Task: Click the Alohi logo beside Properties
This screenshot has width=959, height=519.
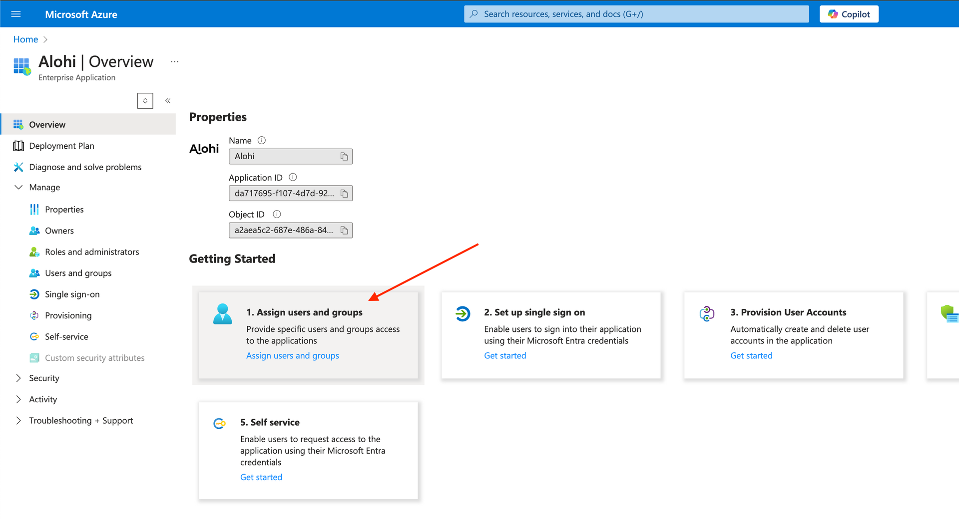Action: pyautogui.click(x=204, y=149)
